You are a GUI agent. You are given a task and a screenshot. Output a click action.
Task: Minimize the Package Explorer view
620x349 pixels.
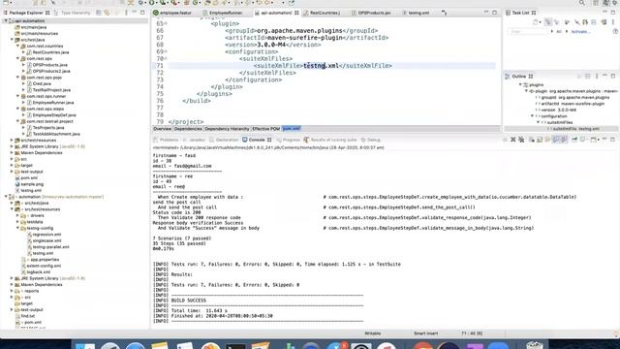click(x=135, y=13)
